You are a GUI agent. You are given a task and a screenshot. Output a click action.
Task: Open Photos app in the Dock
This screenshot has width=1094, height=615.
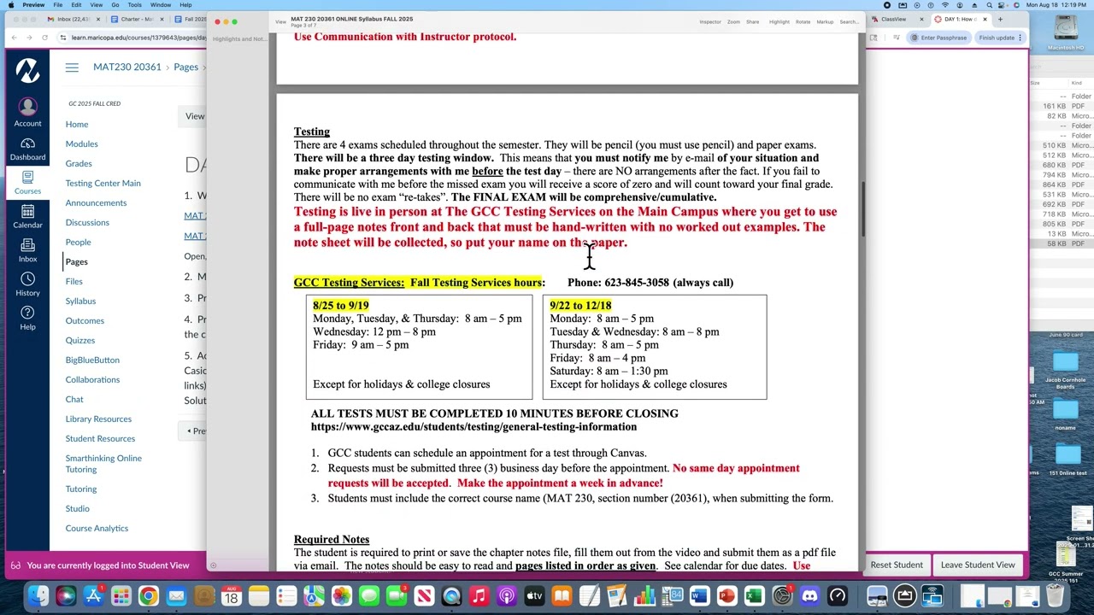point(341,596)
